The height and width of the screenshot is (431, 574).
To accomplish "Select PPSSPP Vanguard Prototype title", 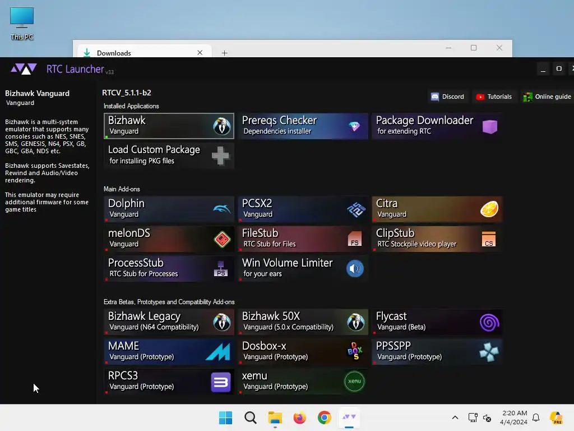I will click(394, 346).
